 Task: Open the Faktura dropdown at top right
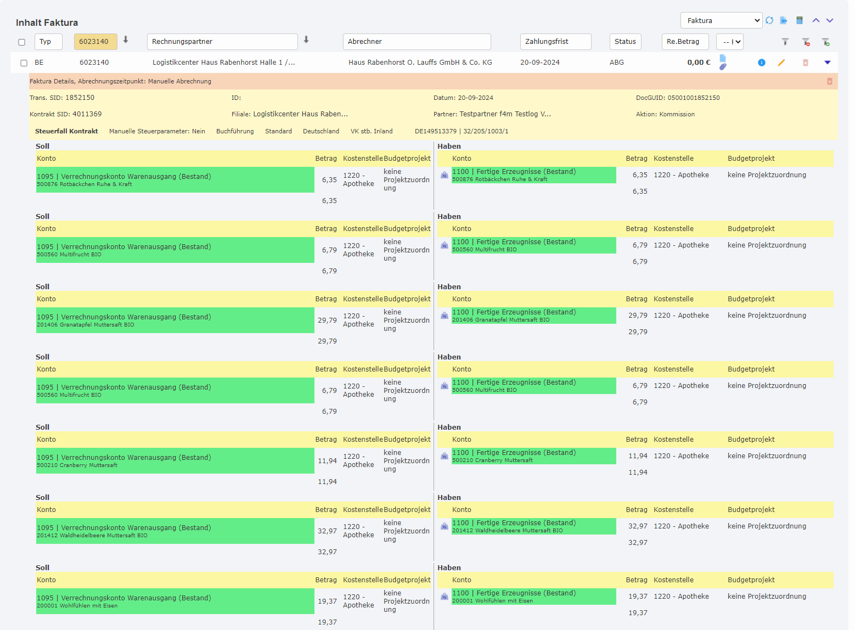721,20
